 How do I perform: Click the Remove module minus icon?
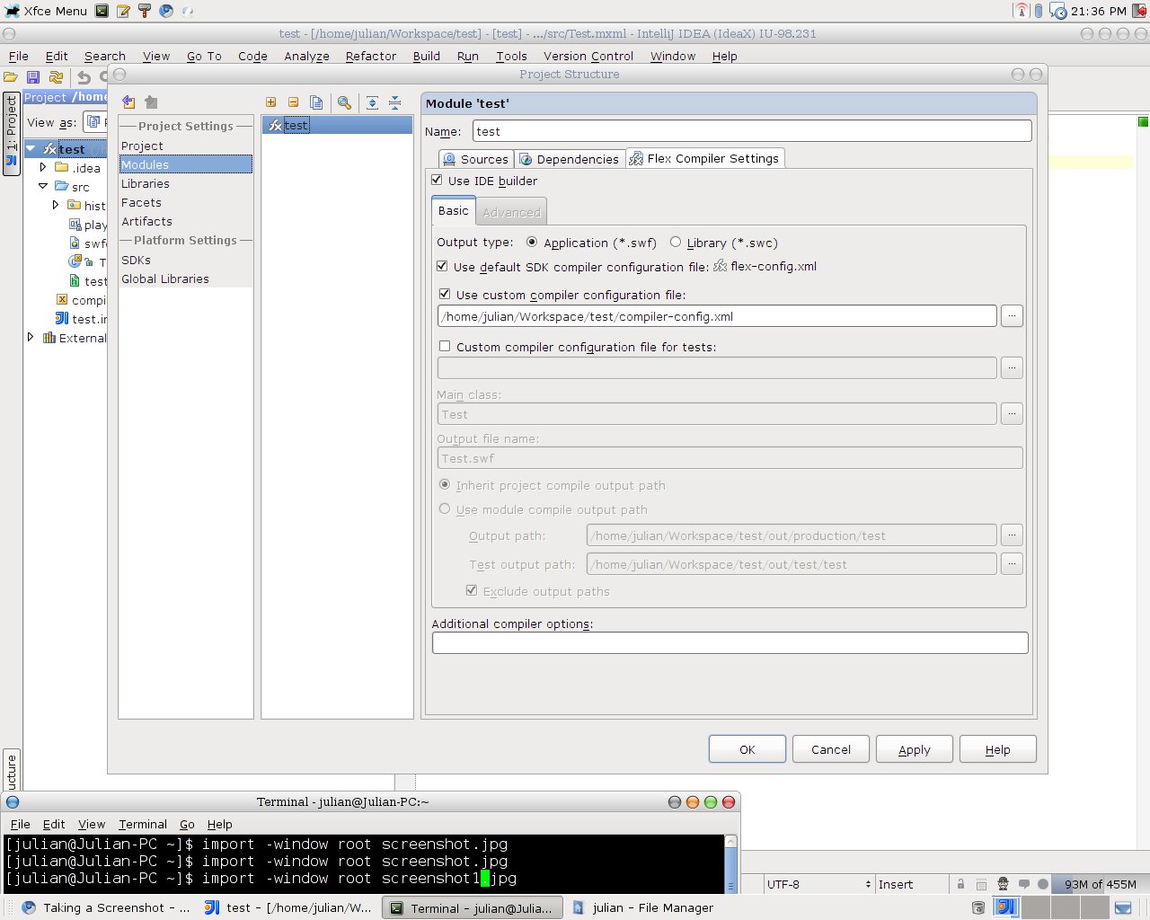tap(293, 102)
